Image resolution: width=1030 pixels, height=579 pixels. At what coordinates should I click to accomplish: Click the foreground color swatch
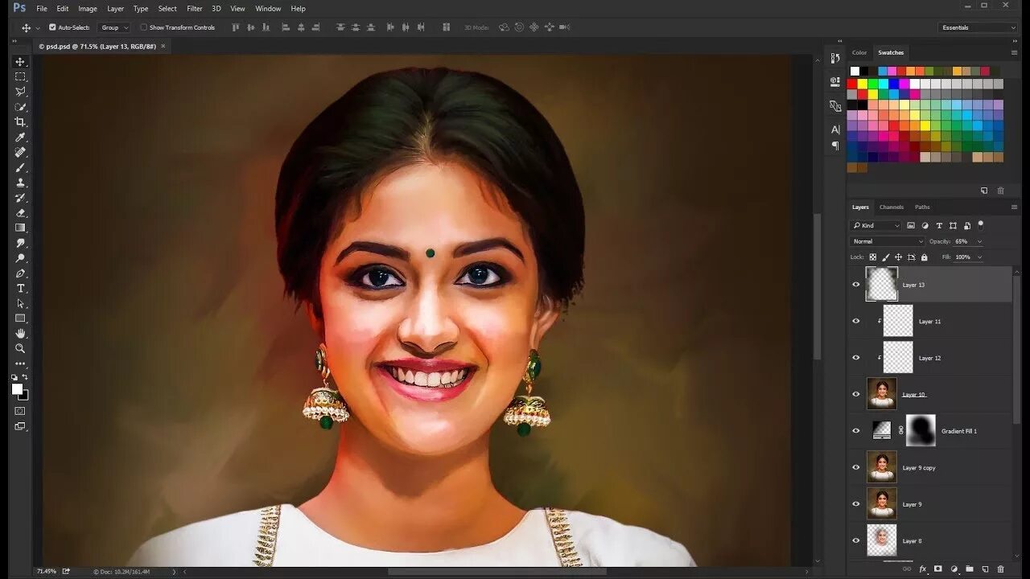pos(17,389)
